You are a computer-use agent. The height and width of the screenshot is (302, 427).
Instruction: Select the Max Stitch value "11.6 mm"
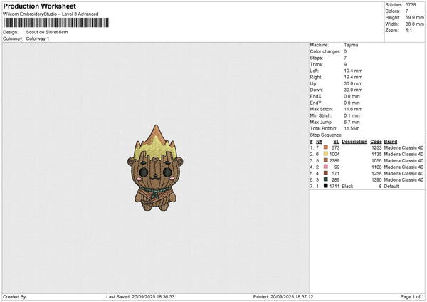[x=353, y=109]
